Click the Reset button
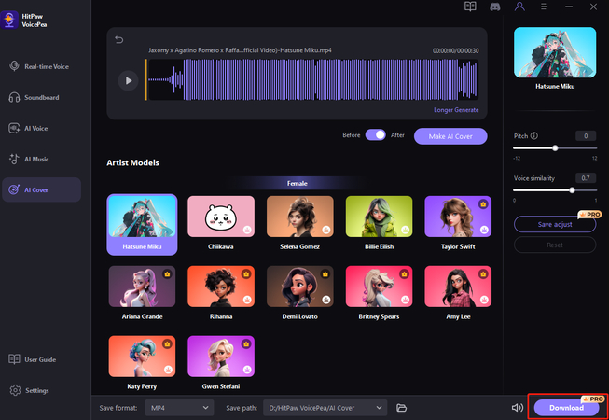 (x=555, y=245)
